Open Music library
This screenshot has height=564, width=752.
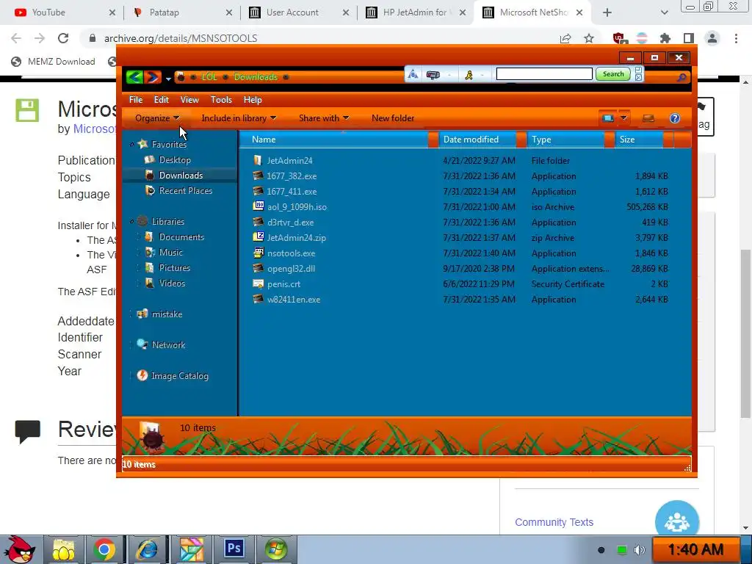pyautogui.click(x=170, y=253)
